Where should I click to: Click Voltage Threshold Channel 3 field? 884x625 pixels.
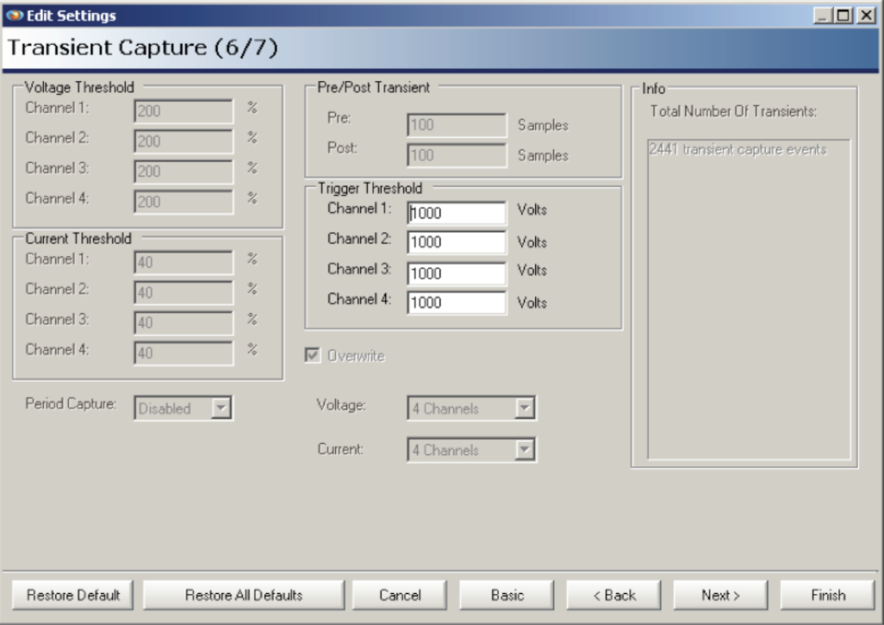184,171
